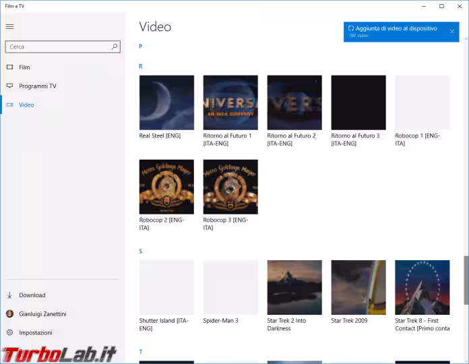The height and width of the screenshot is (364, 469).
Task: Click the Aggiunta di video al dispositivo notification
Action: tap(402, 32)
